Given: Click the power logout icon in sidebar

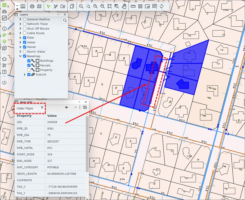Looking at the screenshot, I should pyautogui.click(x=4, y=83).
